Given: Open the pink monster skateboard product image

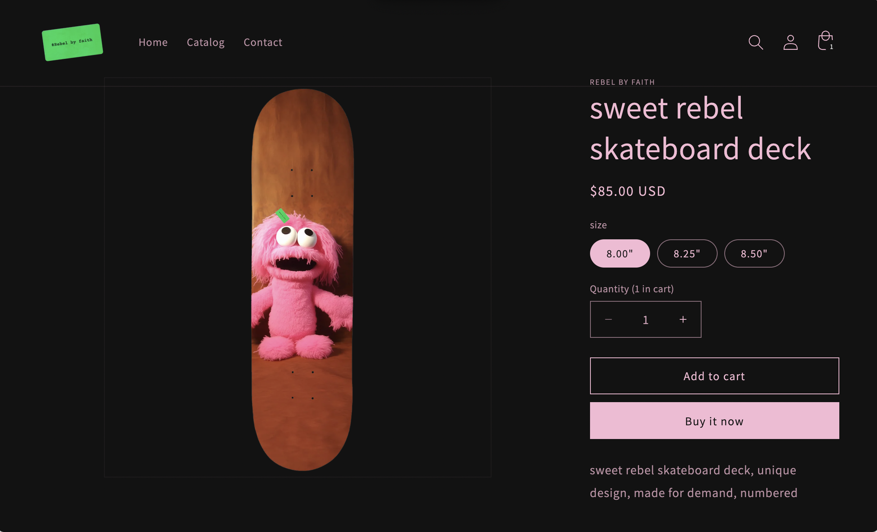Looking at the screenshot, I should pos(302,279).
